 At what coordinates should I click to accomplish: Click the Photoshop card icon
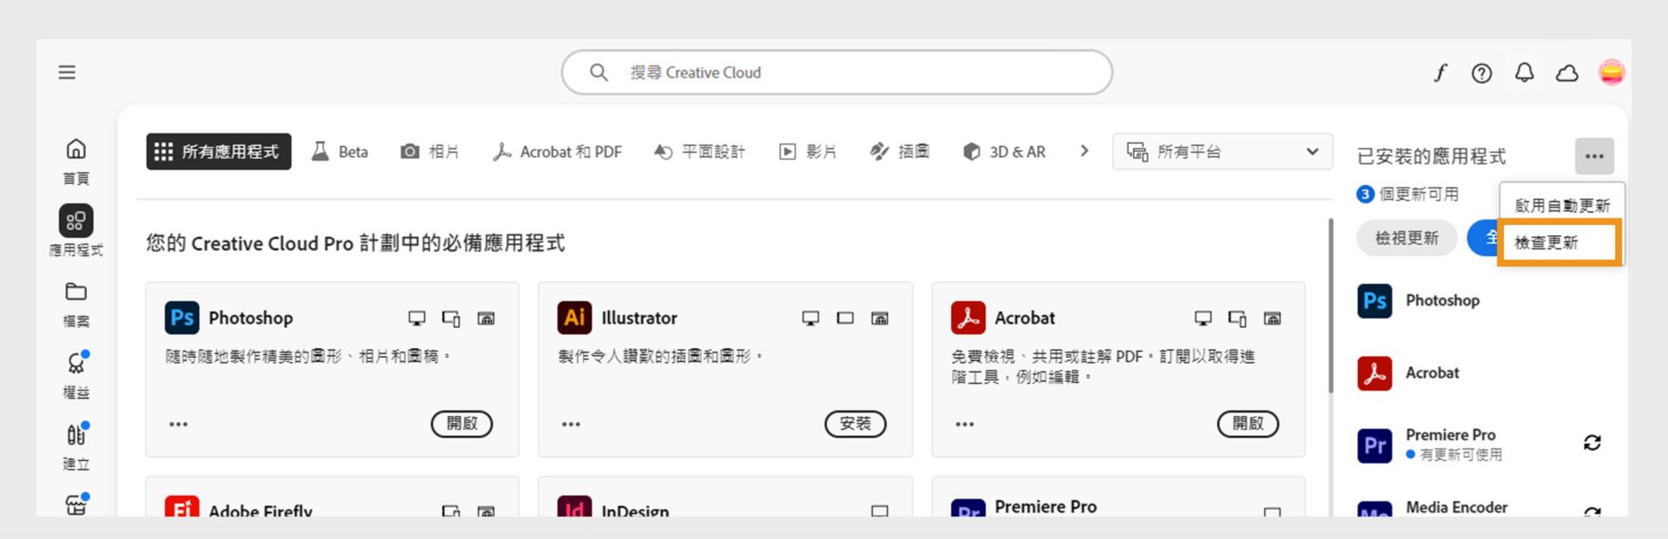182,318
